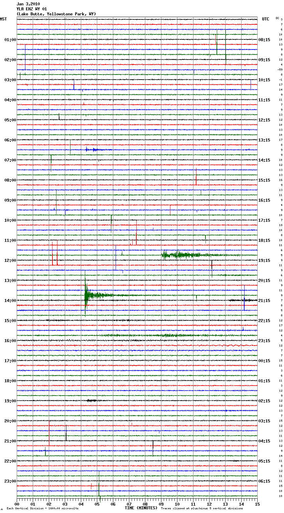Viewport: 284px width, 513px height.
Task: Click the UTC column header
Action: [x=265, y=19]
